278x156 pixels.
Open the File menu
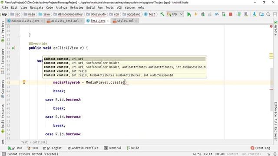[5, 8]
